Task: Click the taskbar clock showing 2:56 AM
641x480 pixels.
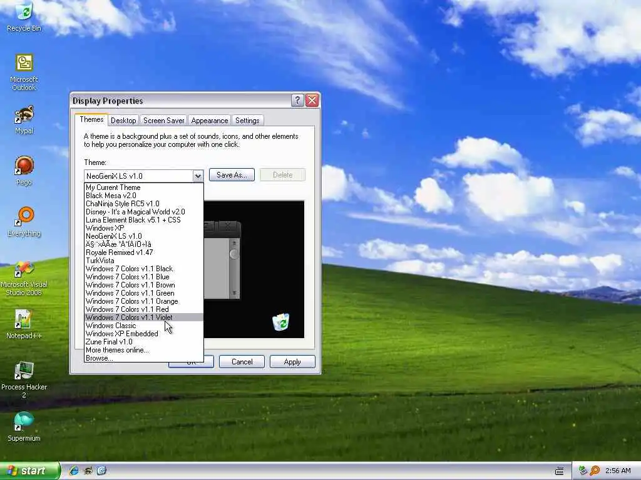Action: [618, 471]
